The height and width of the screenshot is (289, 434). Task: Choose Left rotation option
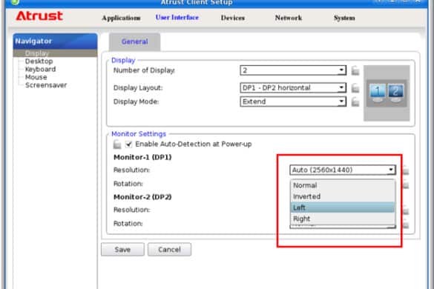pyautogui.click(x=343, y=207)
